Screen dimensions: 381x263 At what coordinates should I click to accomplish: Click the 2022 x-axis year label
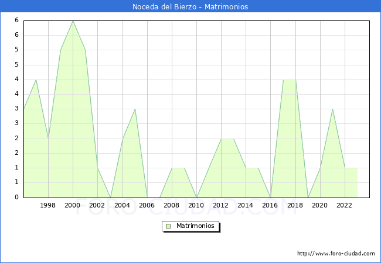pos(345,205)
